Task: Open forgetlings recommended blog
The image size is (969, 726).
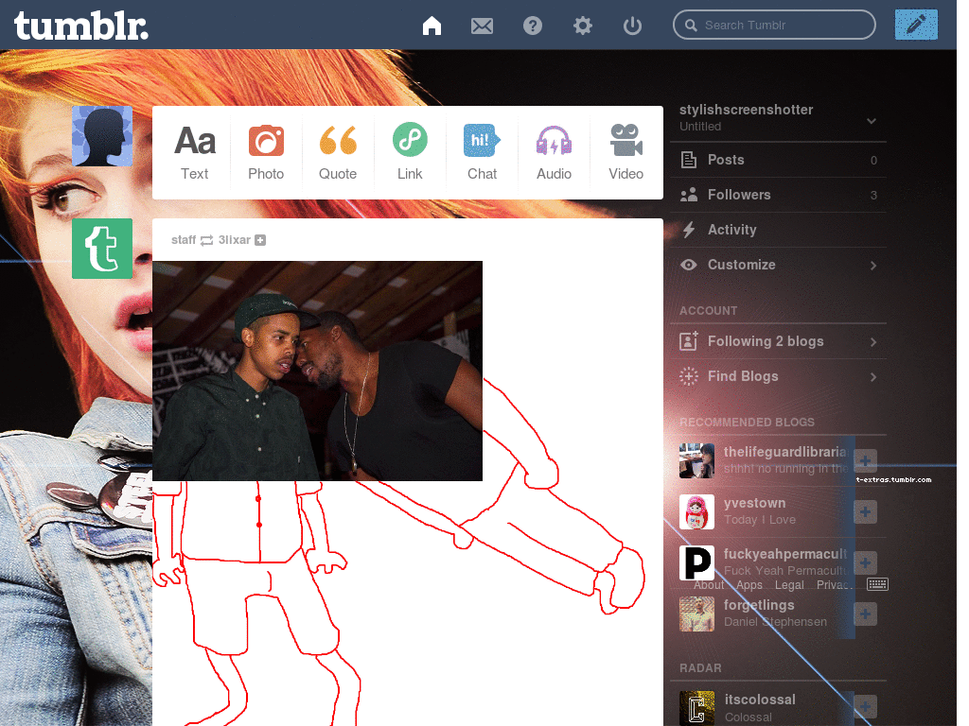Action: tap(759, 606)
